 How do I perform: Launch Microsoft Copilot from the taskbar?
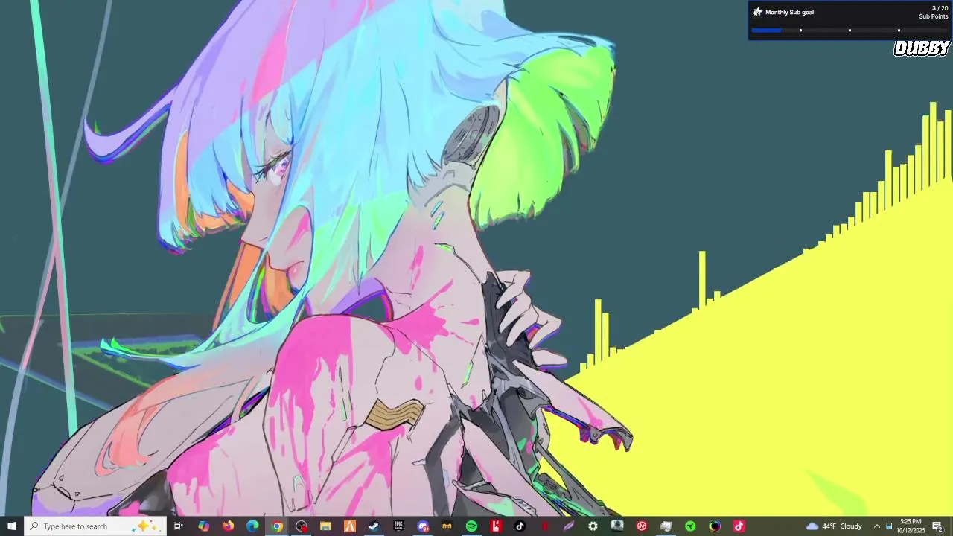pyautogui.click(x=203, y=526)
